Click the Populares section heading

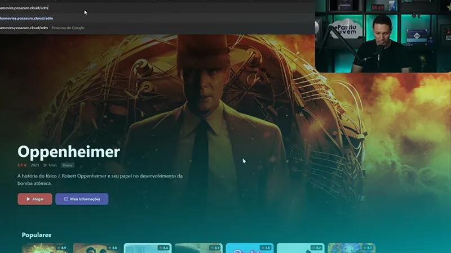[37, 235]
